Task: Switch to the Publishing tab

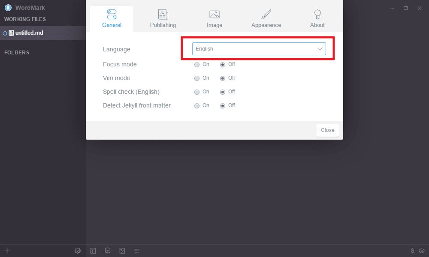Action: coord(163,18)
